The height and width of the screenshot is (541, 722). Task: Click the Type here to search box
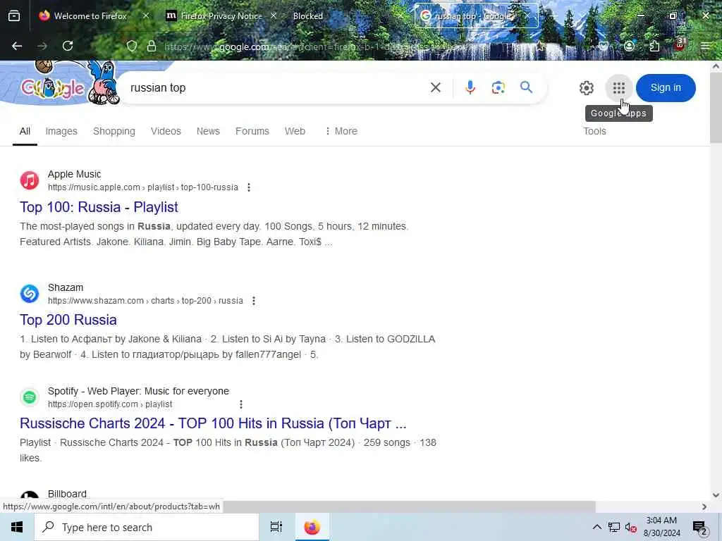[147, 527]
